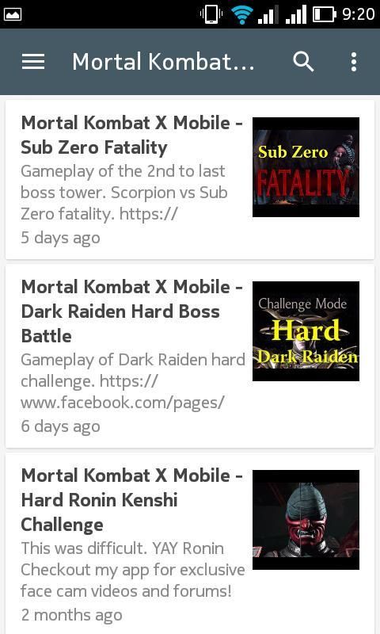Tap the Mortal Kombat toolbar title

pos(163,62)
